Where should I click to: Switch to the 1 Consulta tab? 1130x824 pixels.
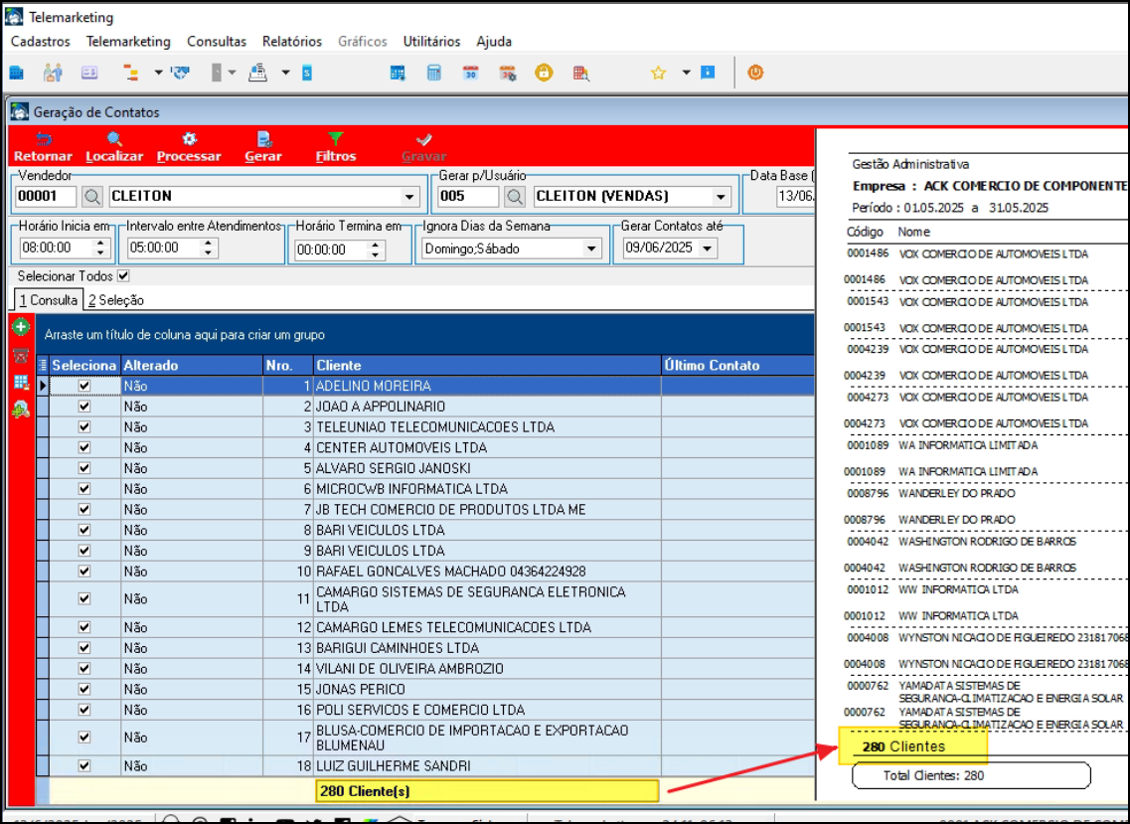(49, 300)
